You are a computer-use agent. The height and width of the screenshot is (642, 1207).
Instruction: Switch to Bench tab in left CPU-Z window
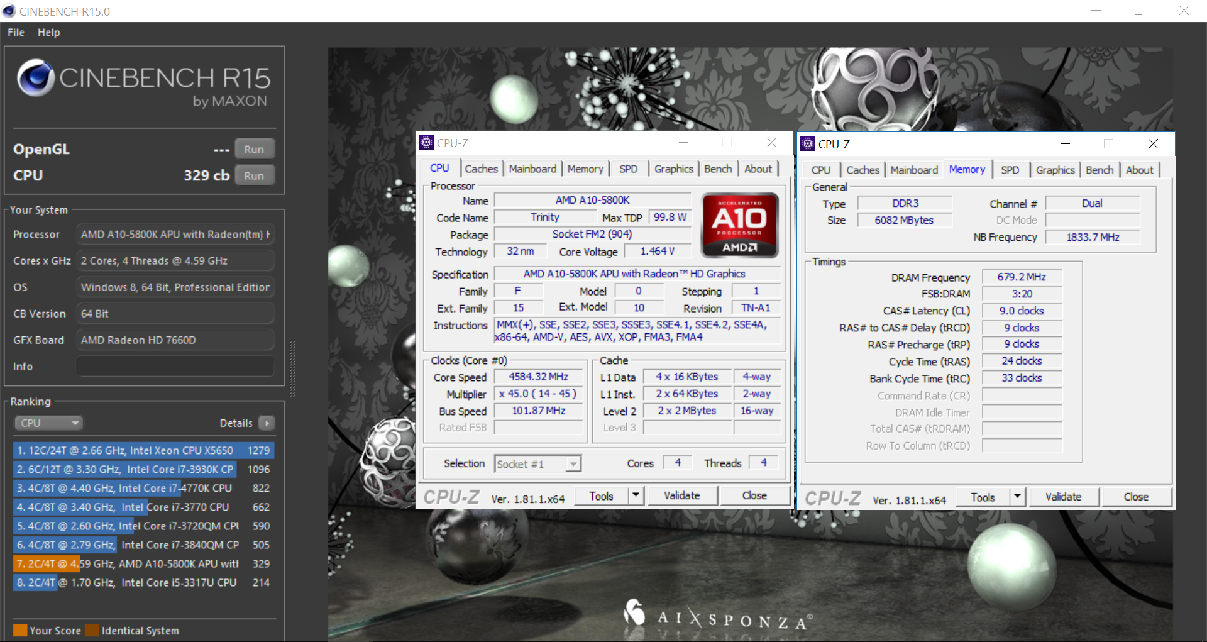pyautogui.click(x=718, y=169)
